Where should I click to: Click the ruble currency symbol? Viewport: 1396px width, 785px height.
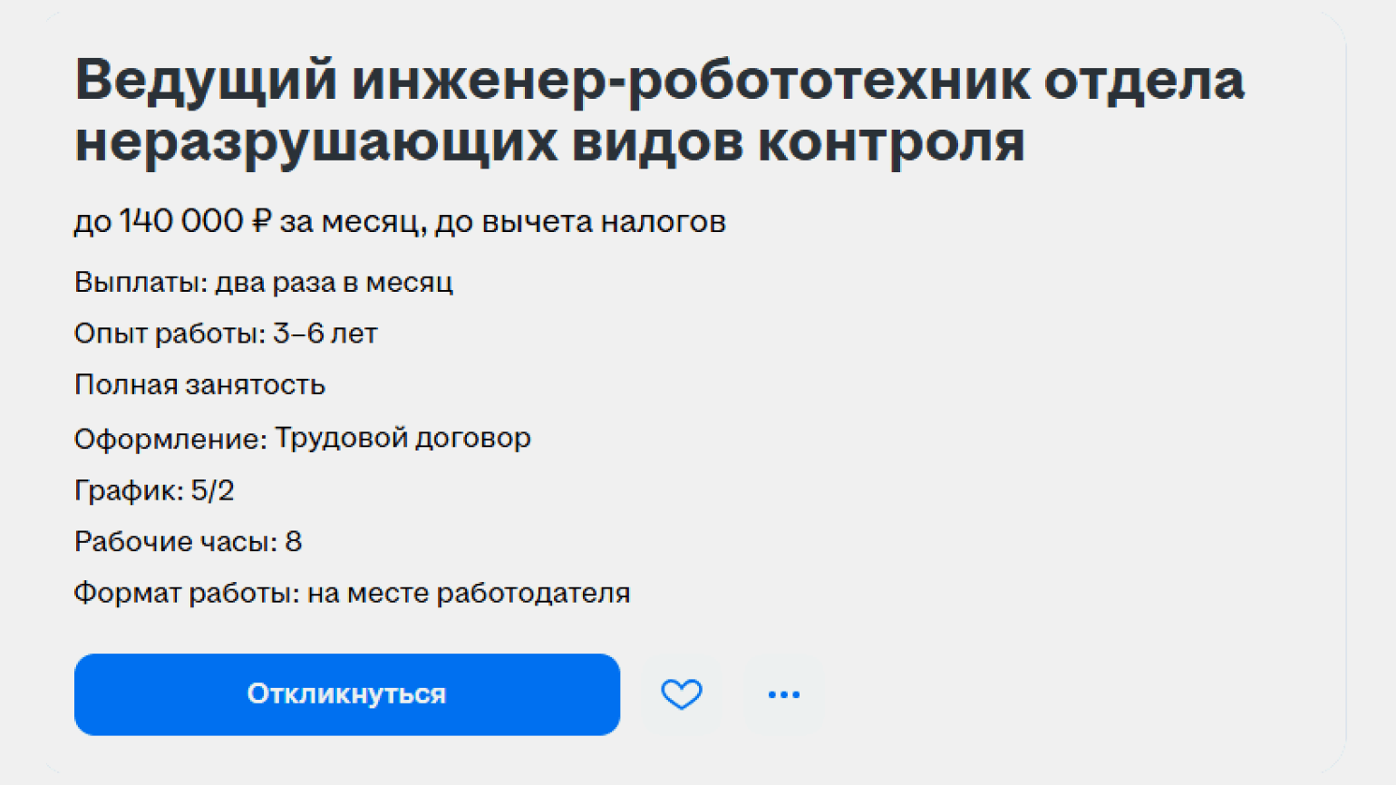click(x=261, y=221)
